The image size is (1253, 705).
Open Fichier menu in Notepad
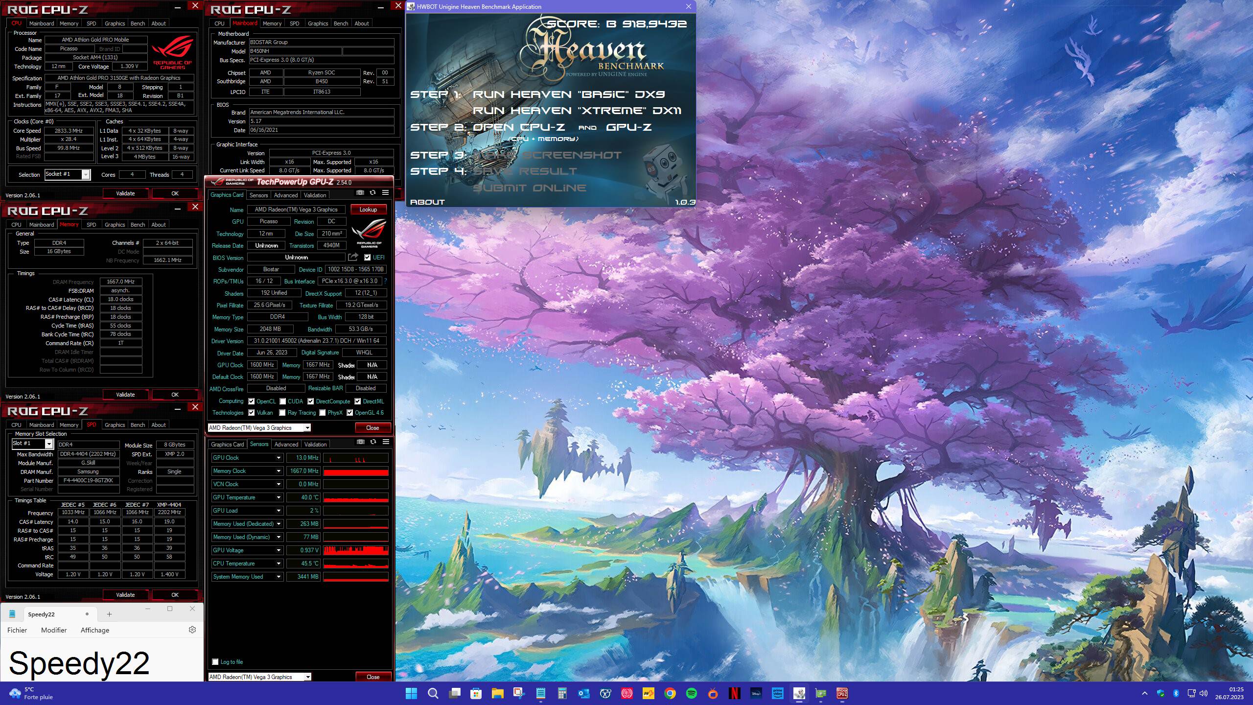click(x=17, y=630)
